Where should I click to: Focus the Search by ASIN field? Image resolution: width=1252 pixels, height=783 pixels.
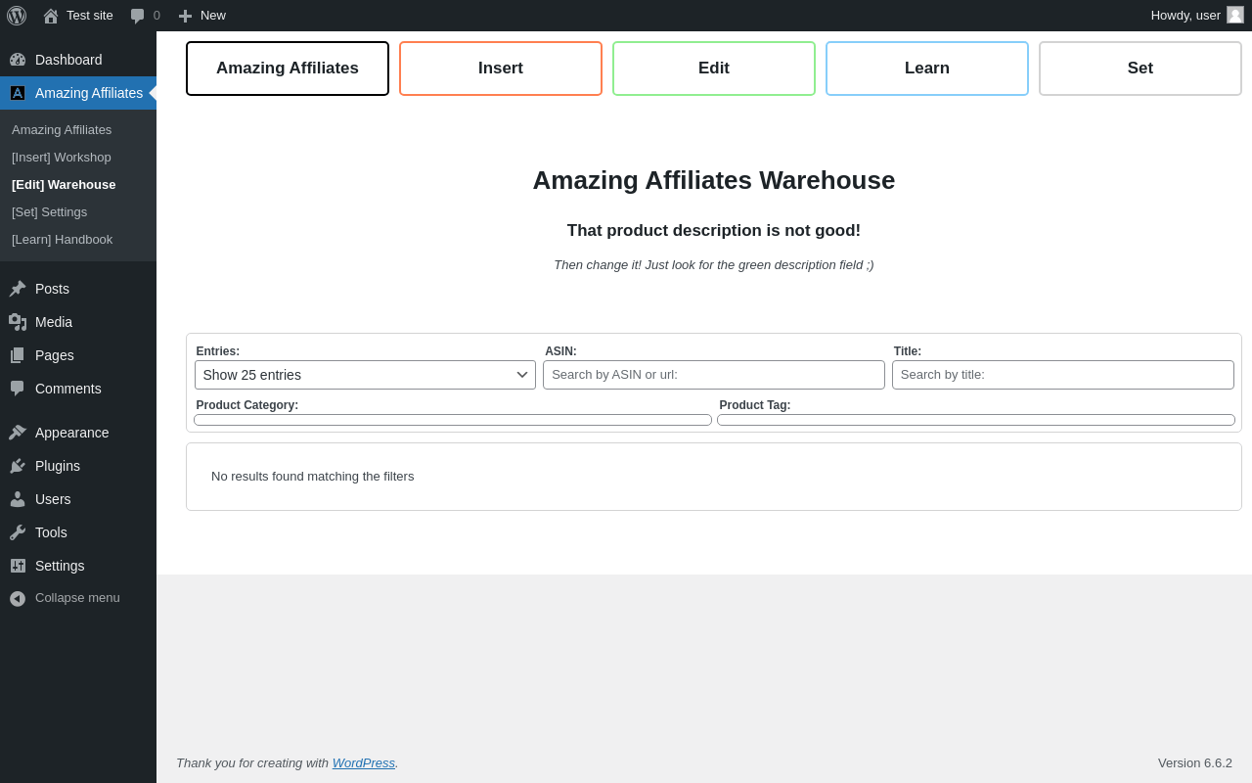[x=714, y=375]
